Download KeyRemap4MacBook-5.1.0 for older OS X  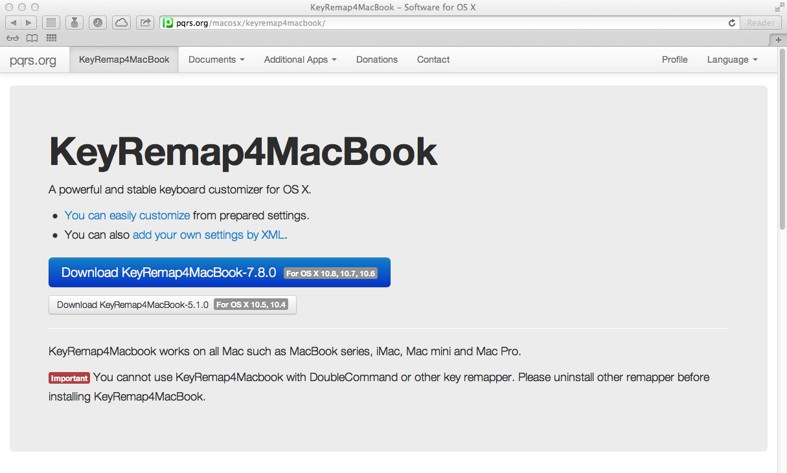[172, 305]
